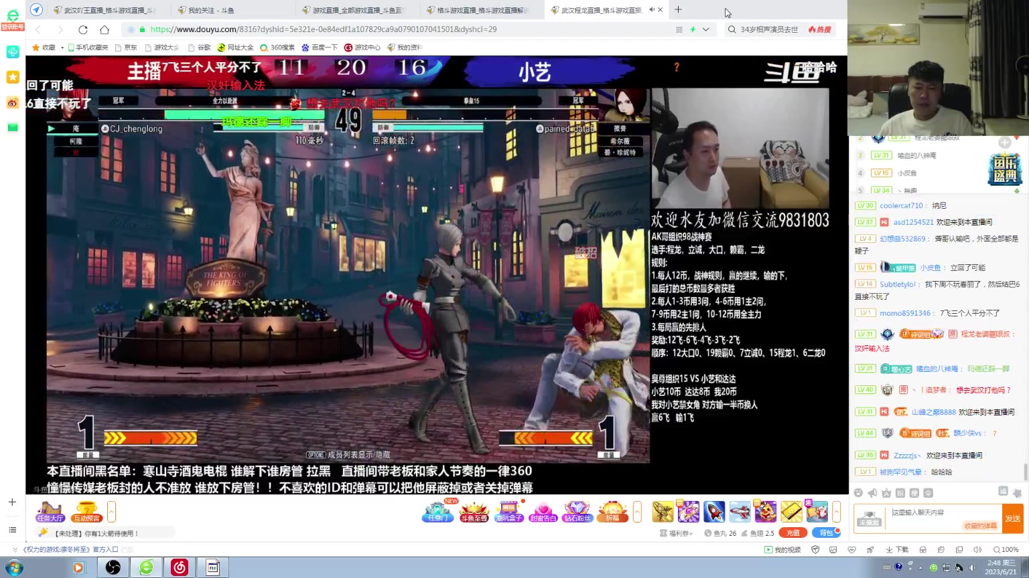Click the browser forward arrow
The width and height of the screenshot is (1029, 578).
[x=60, y=29]
